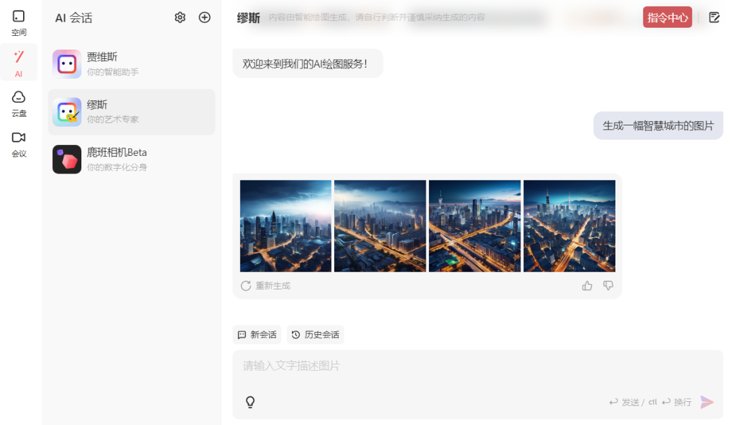Open the first generated city image

(x=286, y=226)
